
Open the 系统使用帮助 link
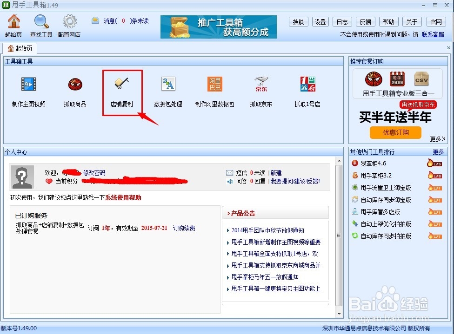tap(123, 197)
